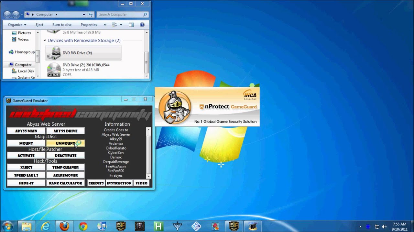The height and width of the screenshot is (232, 414).
Task: Switch to the CREDITS tab
Action: [x=96, y=183]
